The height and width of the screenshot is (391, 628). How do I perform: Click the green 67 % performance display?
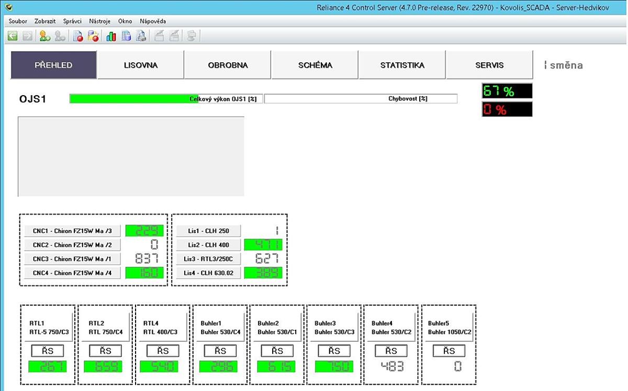(x=507, y=91)
